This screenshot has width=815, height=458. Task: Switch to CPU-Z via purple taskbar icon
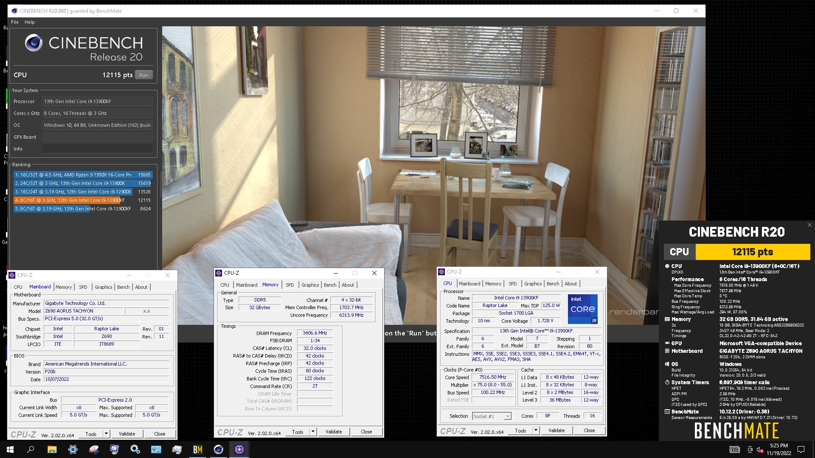[x=239, y=450]
